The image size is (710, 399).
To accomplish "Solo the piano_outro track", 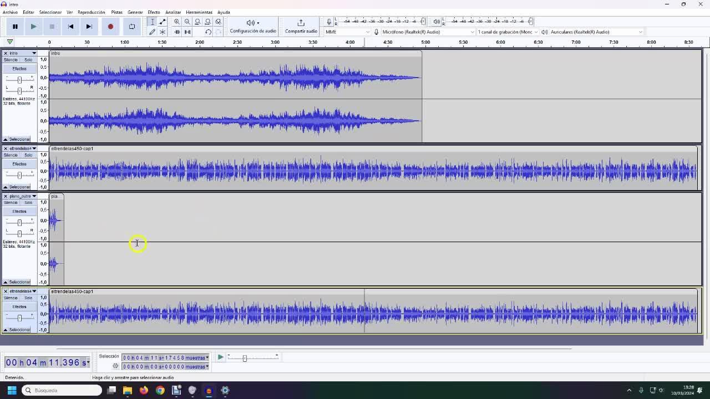I will (28, 203).
